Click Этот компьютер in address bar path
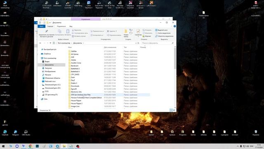The width and height of the screenshot is (264, 149). pos(64,43)
